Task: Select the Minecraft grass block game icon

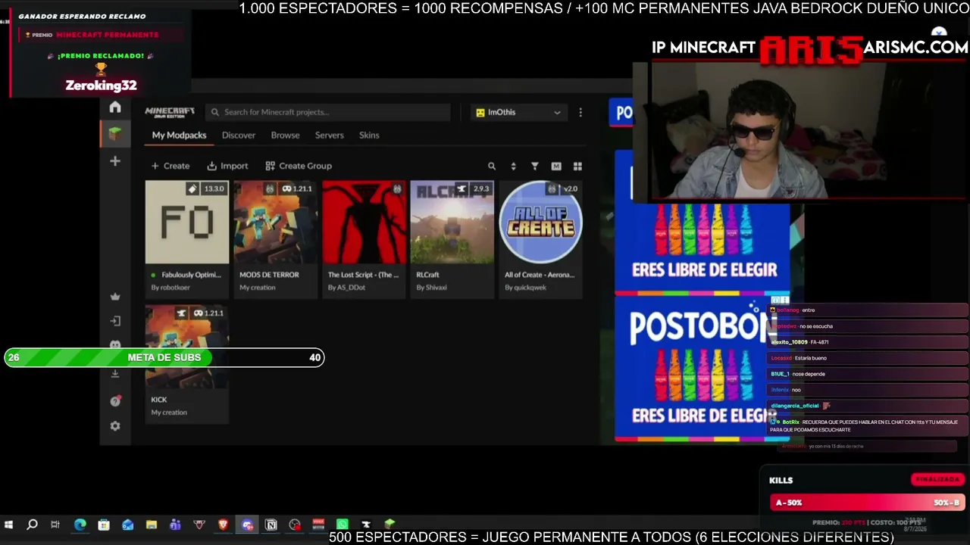Action: coord(115,134)
